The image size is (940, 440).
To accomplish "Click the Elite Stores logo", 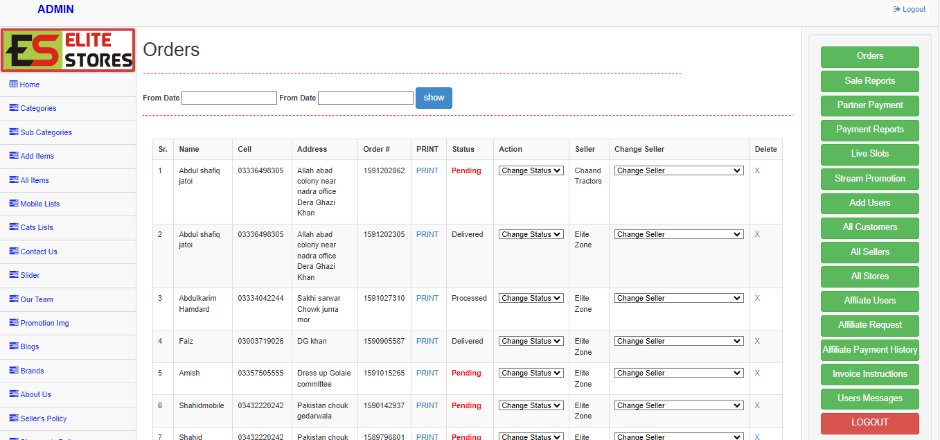I will point(68,51).
